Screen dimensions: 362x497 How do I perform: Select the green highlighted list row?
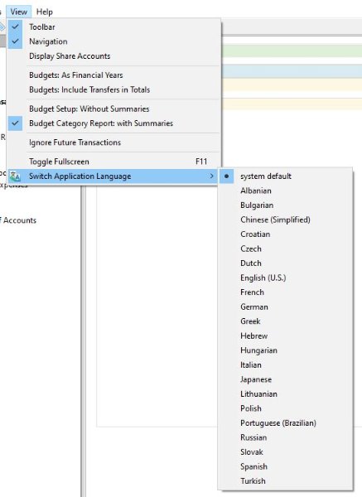[292, 51]
